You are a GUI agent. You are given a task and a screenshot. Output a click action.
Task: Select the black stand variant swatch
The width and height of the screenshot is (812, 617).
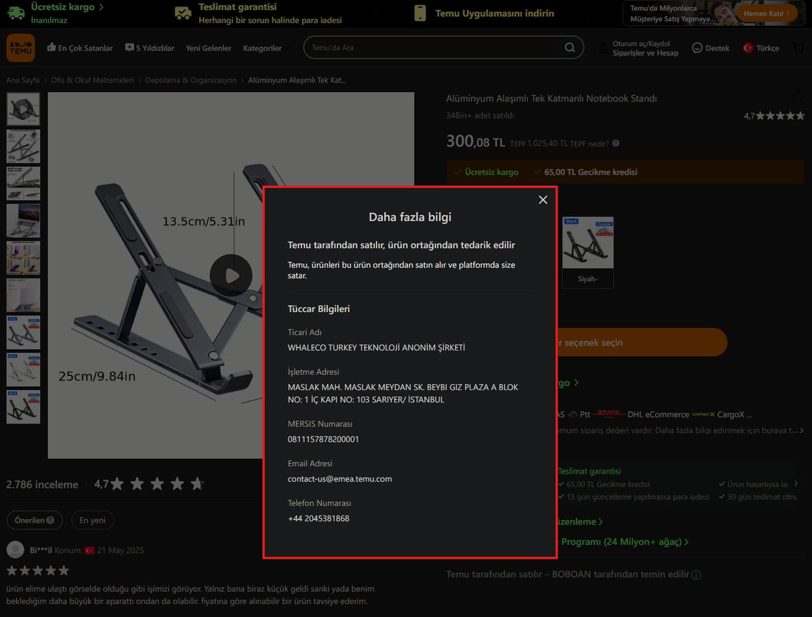pyautogui.click(x=587, y=242)
